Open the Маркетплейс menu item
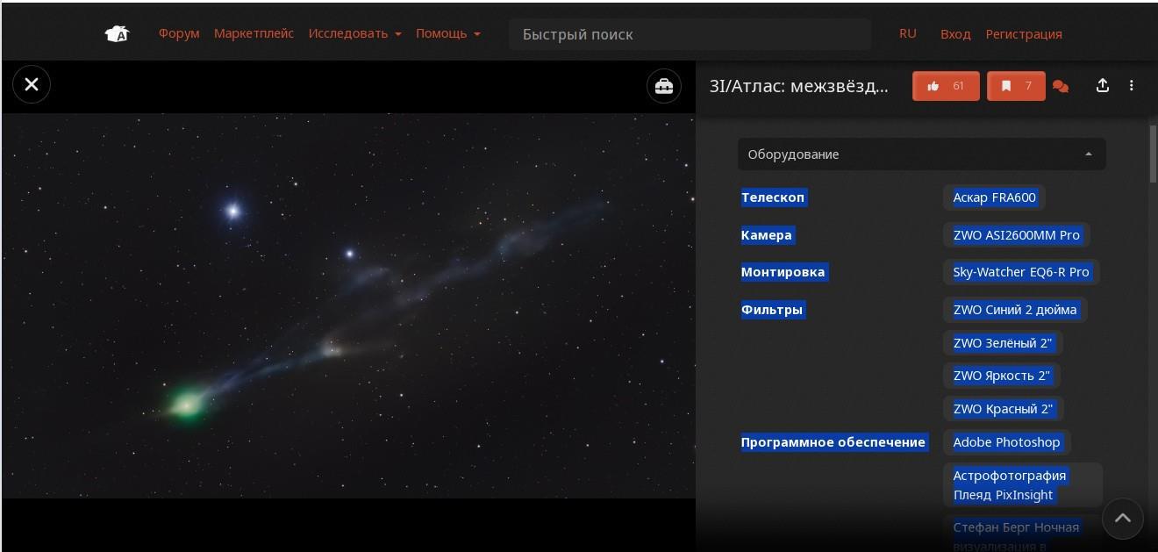 (254, 33)
